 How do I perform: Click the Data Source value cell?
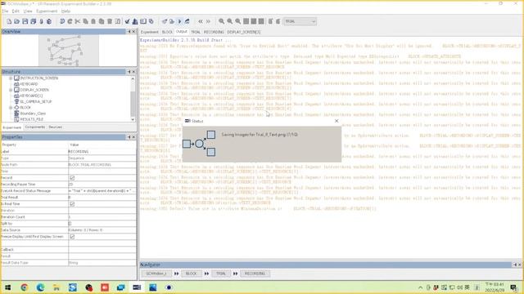point(102,230)
